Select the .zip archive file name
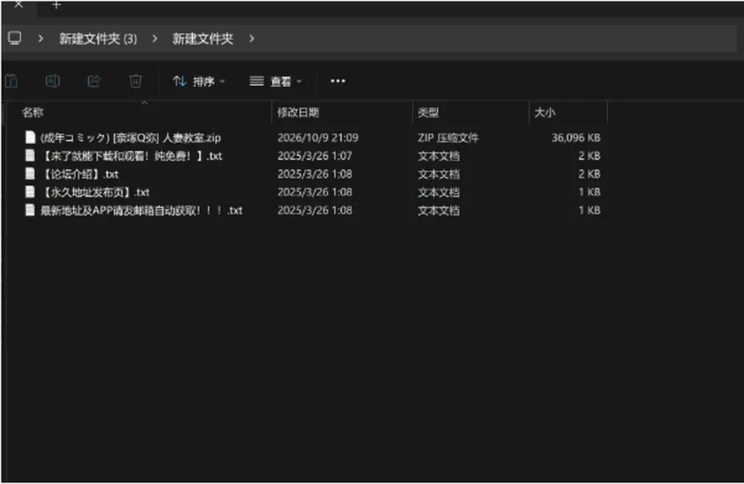The image size is (744, 484). click(130, 138)
